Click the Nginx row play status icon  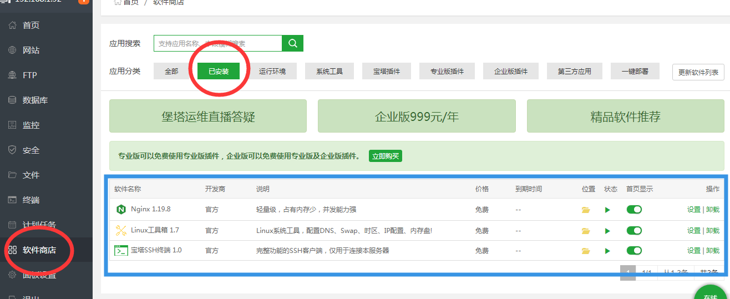608,210
